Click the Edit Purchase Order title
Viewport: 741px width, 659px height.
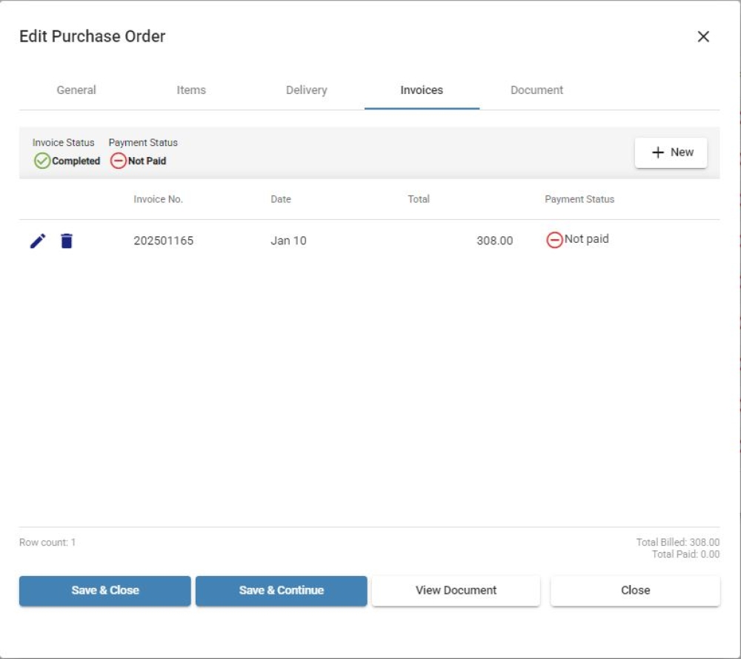[93, 36]
